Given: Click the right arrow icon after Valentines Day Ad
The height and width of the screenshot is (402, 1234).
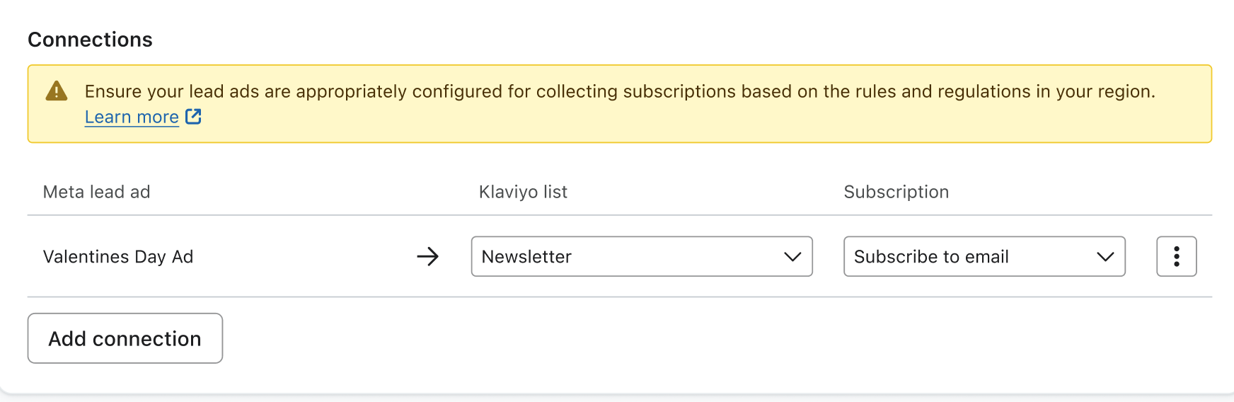Looking at the screenshot, I should [427, 256].
